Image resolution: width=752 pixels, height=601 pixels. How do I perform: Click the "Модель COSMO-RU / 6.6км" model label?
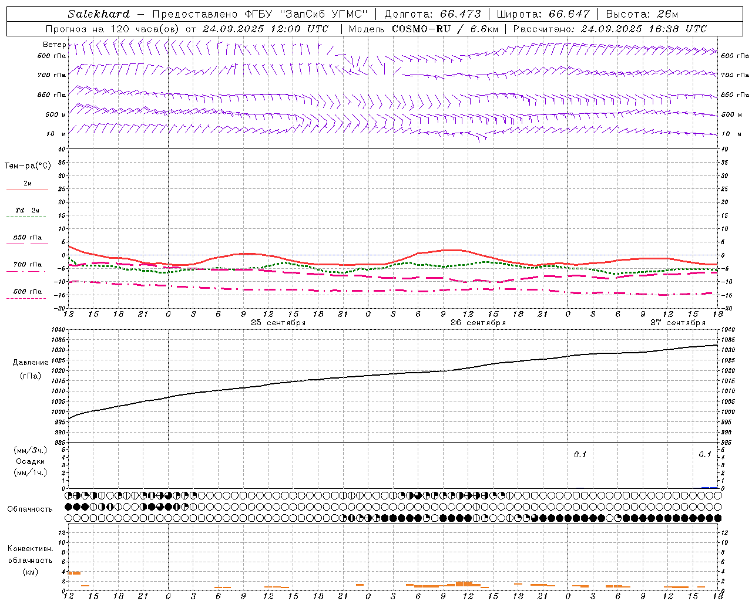pyautogui.click(x=424, y=29)
